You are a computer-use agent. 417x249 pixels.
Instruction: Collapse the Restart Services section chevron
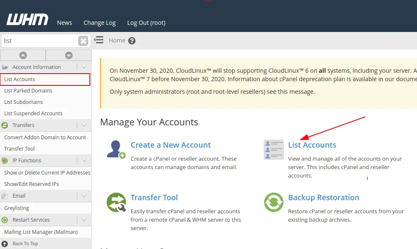[x=84, y=220]
